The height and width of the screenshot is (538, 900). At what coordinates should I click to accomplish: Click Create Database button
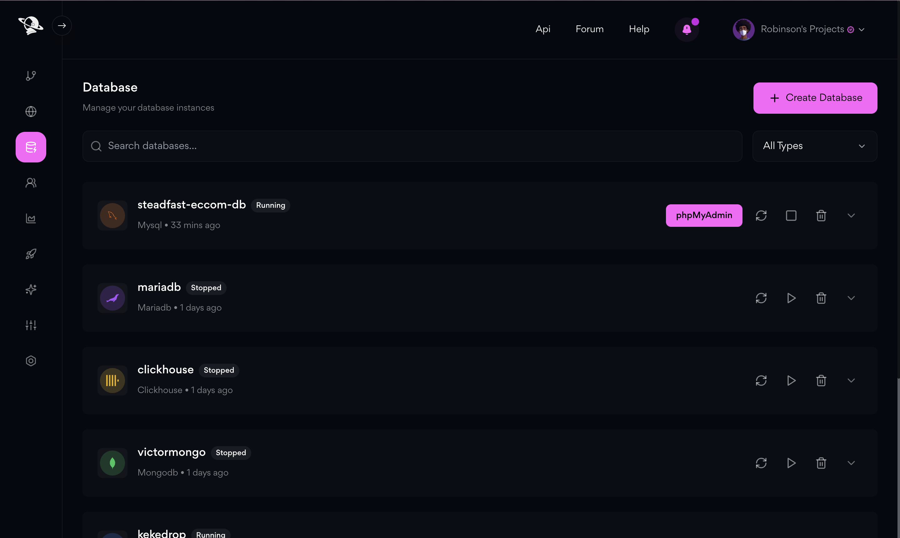click(x=815, y=98)
